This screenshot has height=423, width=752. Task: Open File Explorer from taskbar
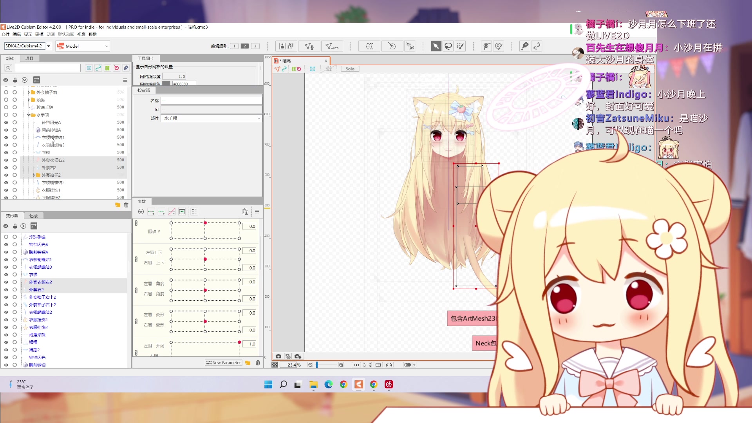coord(313,384)
